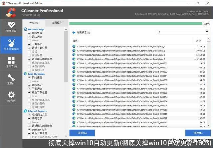Select the Cache_Data\data_3 path row

click(x=138, y=59)
